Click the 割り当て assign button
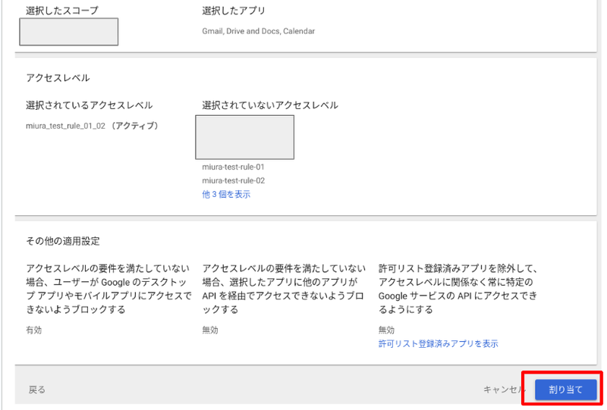The width and height of the screenshot is (607, 410). click(565, 390)
